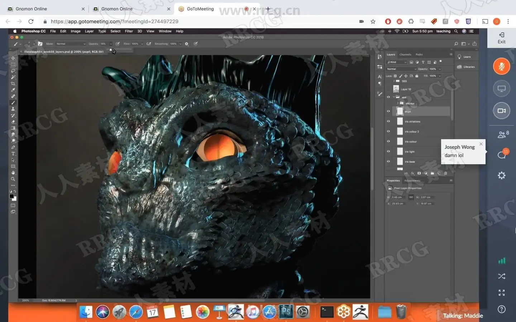Select the Eyedropper tool

pos(13,90)
